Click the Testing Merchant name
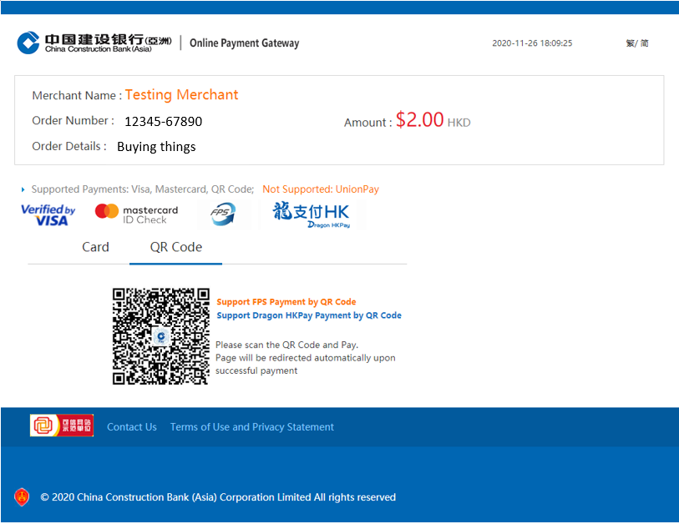The width and height of the screenshot is (679, 524). pyautogui.click(x=181, y=95)
